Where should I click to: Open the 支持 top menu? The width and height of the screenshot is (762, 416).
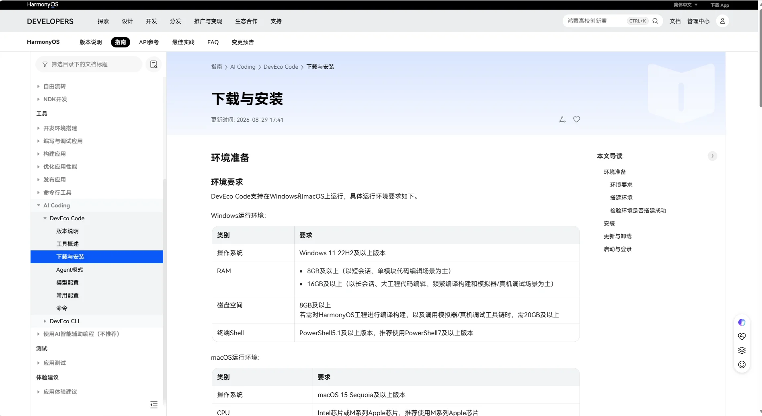pyautogui.click(x=276, y=21)
